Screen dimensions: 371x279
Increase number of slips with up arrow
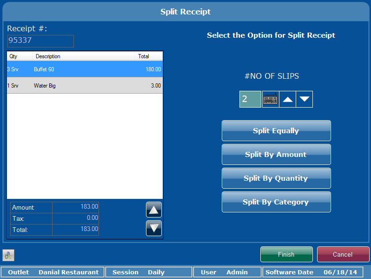point(288,99)
